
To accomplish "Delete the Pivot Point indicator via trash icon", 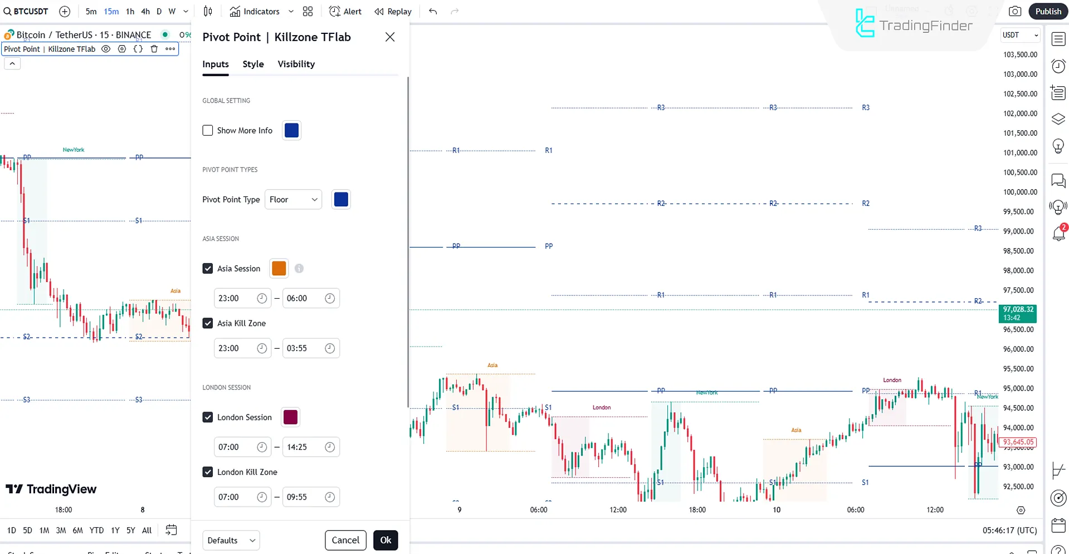I will pos(154,49).
